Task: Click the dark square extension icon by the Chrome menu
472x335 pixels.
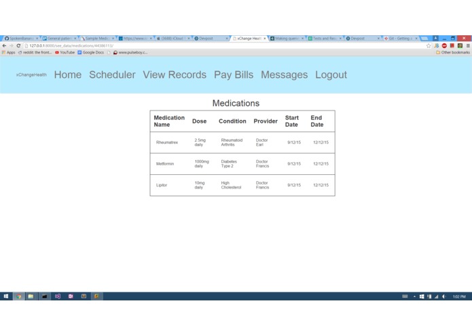Action: 460,45
